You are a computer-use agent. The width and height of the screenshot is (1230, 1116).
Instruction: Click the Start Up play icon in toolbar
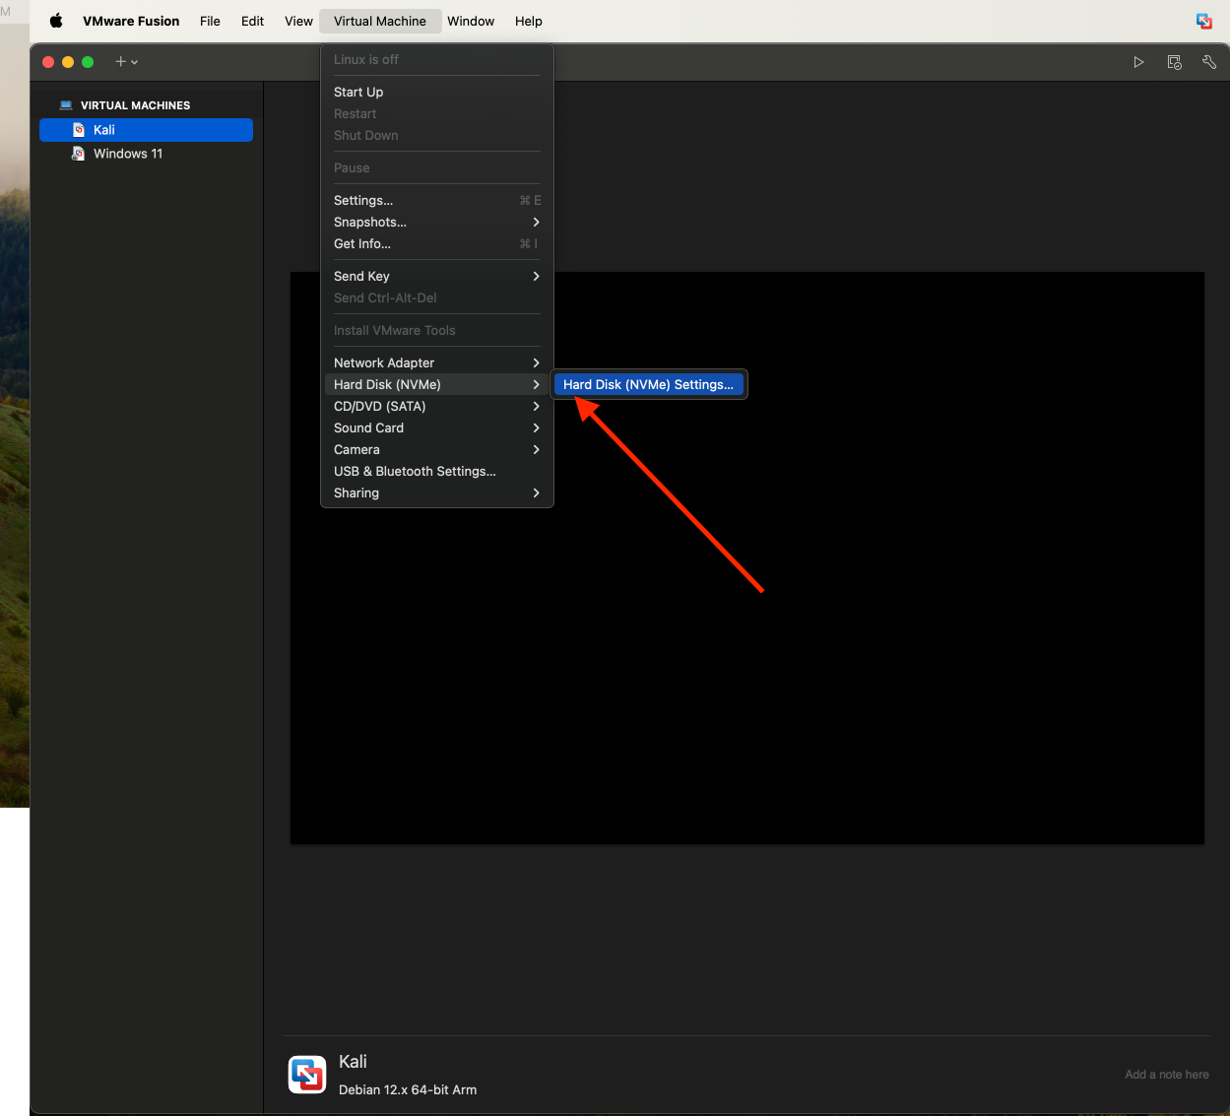tap(1138, 62)
